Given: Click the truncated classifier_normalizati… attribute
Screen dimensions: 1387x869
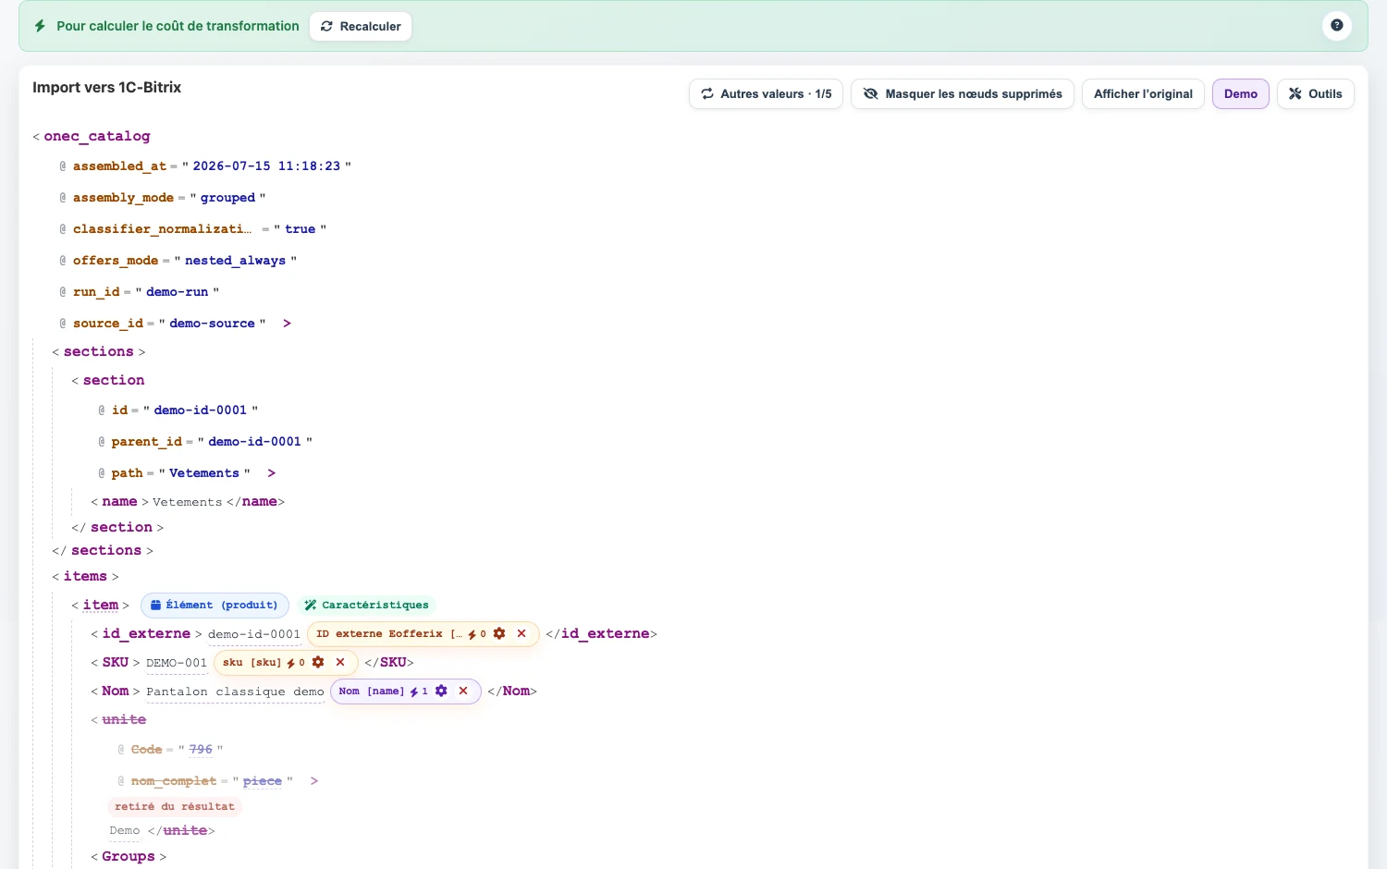Looking at the screenshot, I should coord(163,228).
